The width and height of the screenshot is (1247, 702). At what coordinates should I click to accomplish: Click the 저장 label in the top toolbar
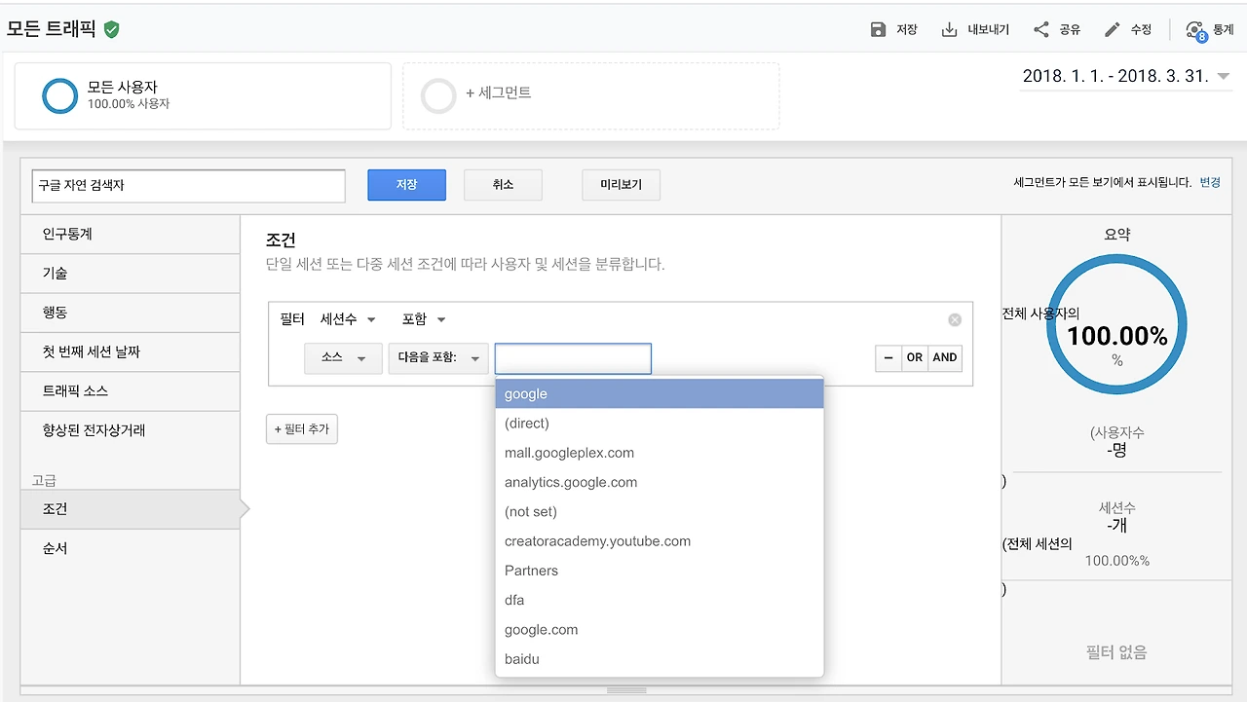point(907,30)
